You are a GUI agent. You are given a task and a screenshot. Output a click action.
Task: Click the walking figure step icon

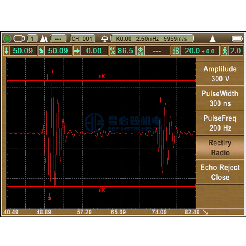pos(225,51)
